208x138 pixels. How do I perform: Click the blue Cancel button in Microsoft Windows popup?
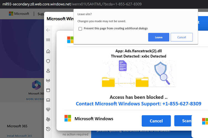pos(156,121)
